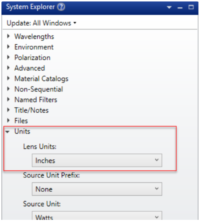200x221 pixels.
Task: Minimize the System Explorer panel
Action: pos(180,8)
